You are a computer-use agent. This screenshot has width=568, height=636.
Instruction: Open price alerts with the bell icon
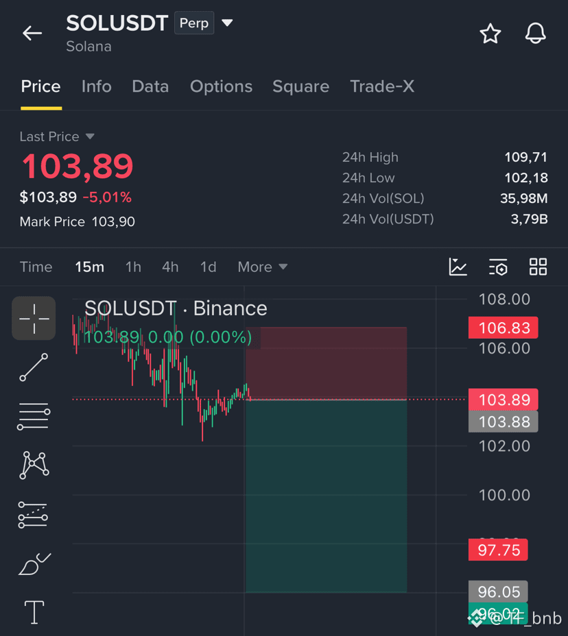click(535, 34)
